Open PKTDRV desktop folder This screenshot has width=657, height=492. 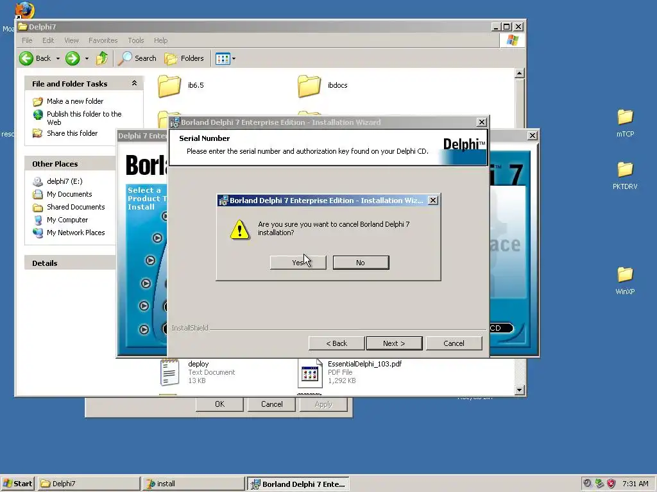click(x=625, y=176)
